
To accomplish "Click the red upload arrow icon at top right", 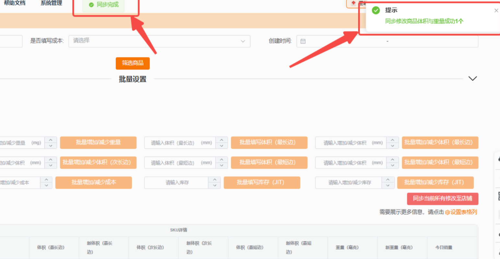I will pyautogui.click(x=353, y=4).
